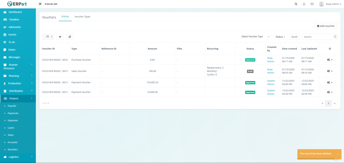The image size is (344, 163).
Task: Open Payrolls under Finance
Action: [x=12, y=106]
